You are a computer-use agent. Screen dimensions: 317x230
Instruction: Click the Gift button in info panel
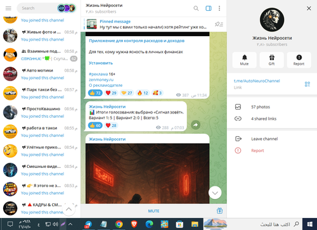click(271, 60)
